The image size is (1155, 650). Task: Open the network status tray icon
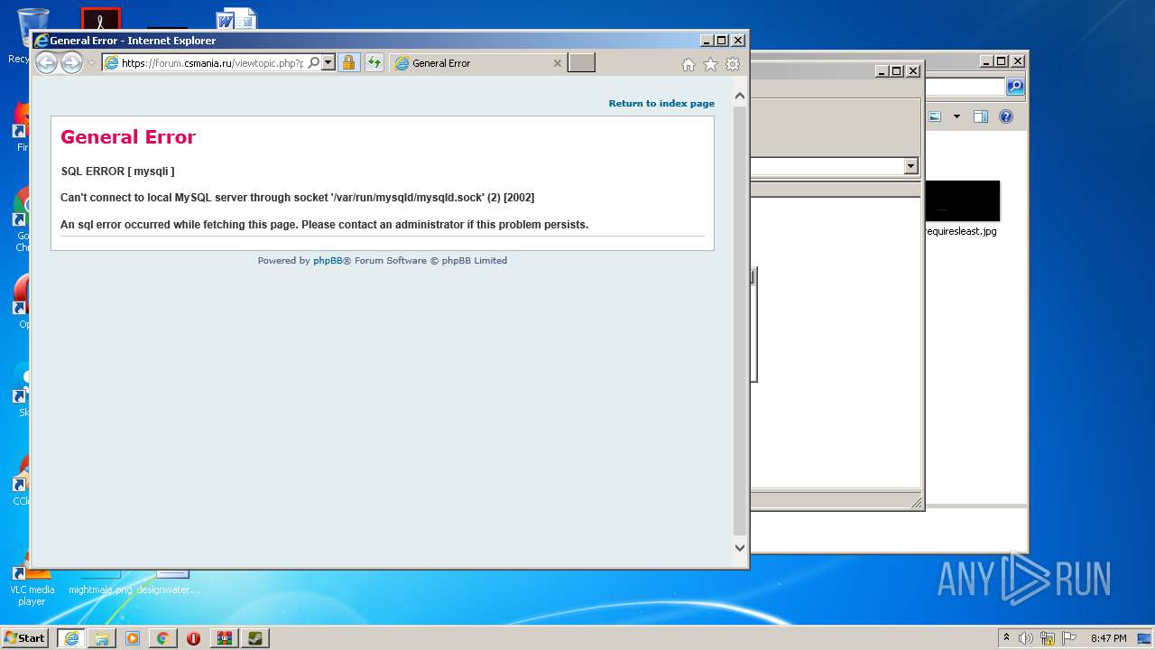[1048, 638]
